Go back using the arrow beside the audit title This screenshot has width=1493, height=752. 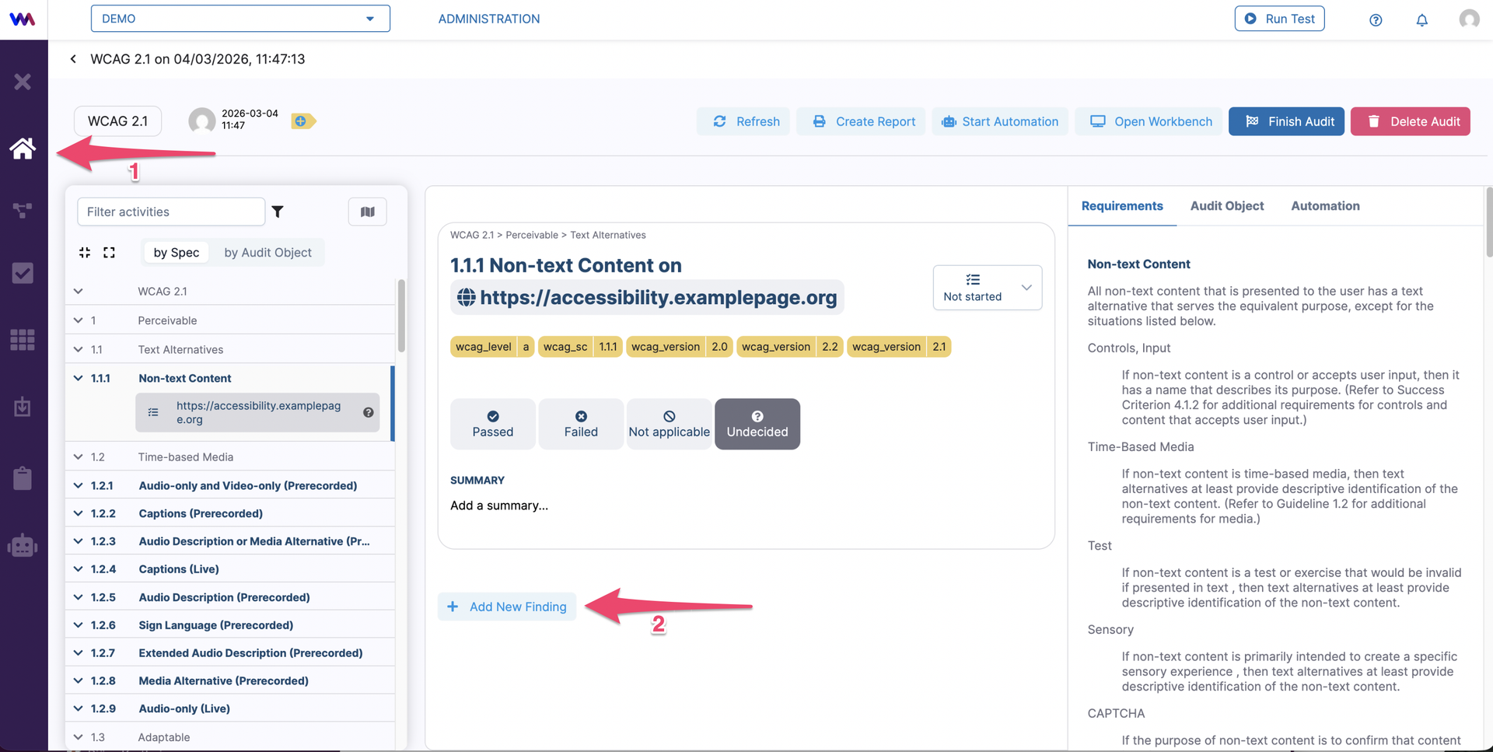(x=73, y=59)
